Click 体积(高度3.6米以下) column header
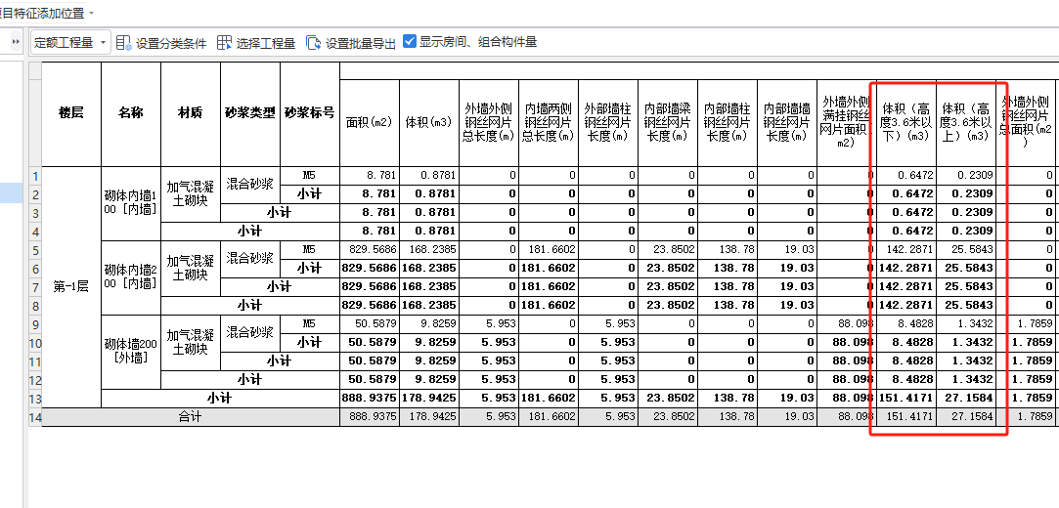The height and width of the screenshot is (508, 1059). tap(906, 123)
